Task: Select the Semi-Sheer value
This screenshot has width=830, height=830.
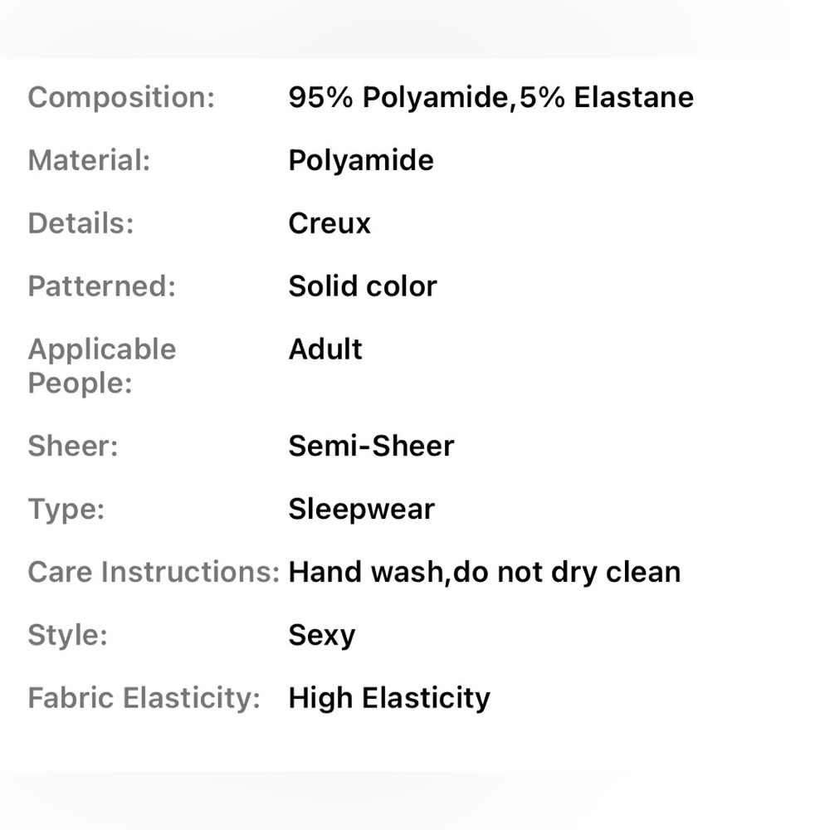Action: click(x=371, y=446)
